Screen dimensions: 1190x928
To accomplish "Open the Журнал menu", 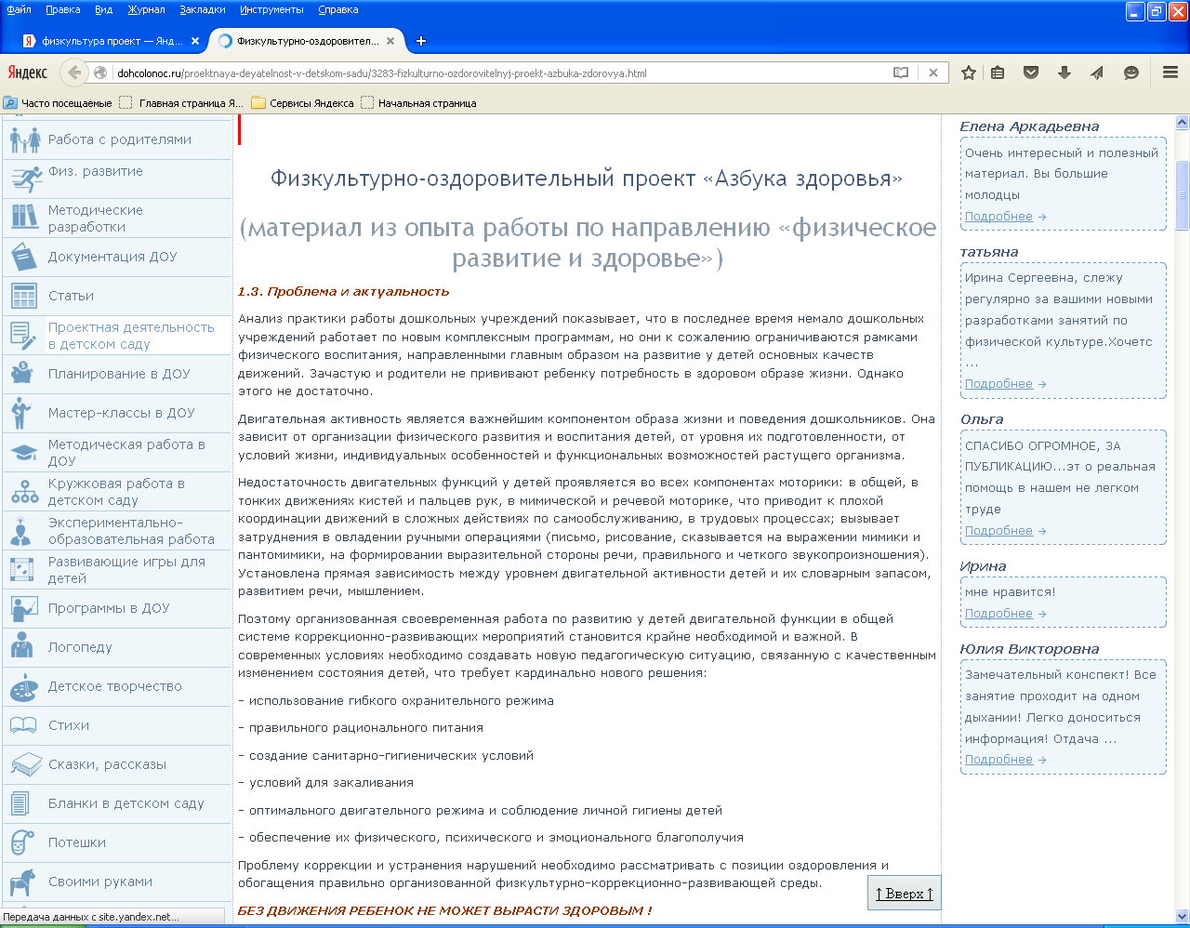I will [x=146, y=9].
